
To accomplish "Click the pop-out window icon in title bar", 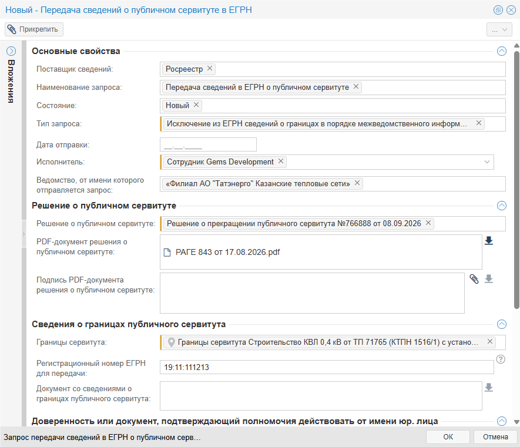I will tap(498, 10).
